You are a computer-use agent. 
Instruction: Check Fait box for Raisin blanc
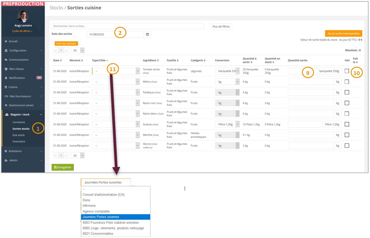(347, 114)
